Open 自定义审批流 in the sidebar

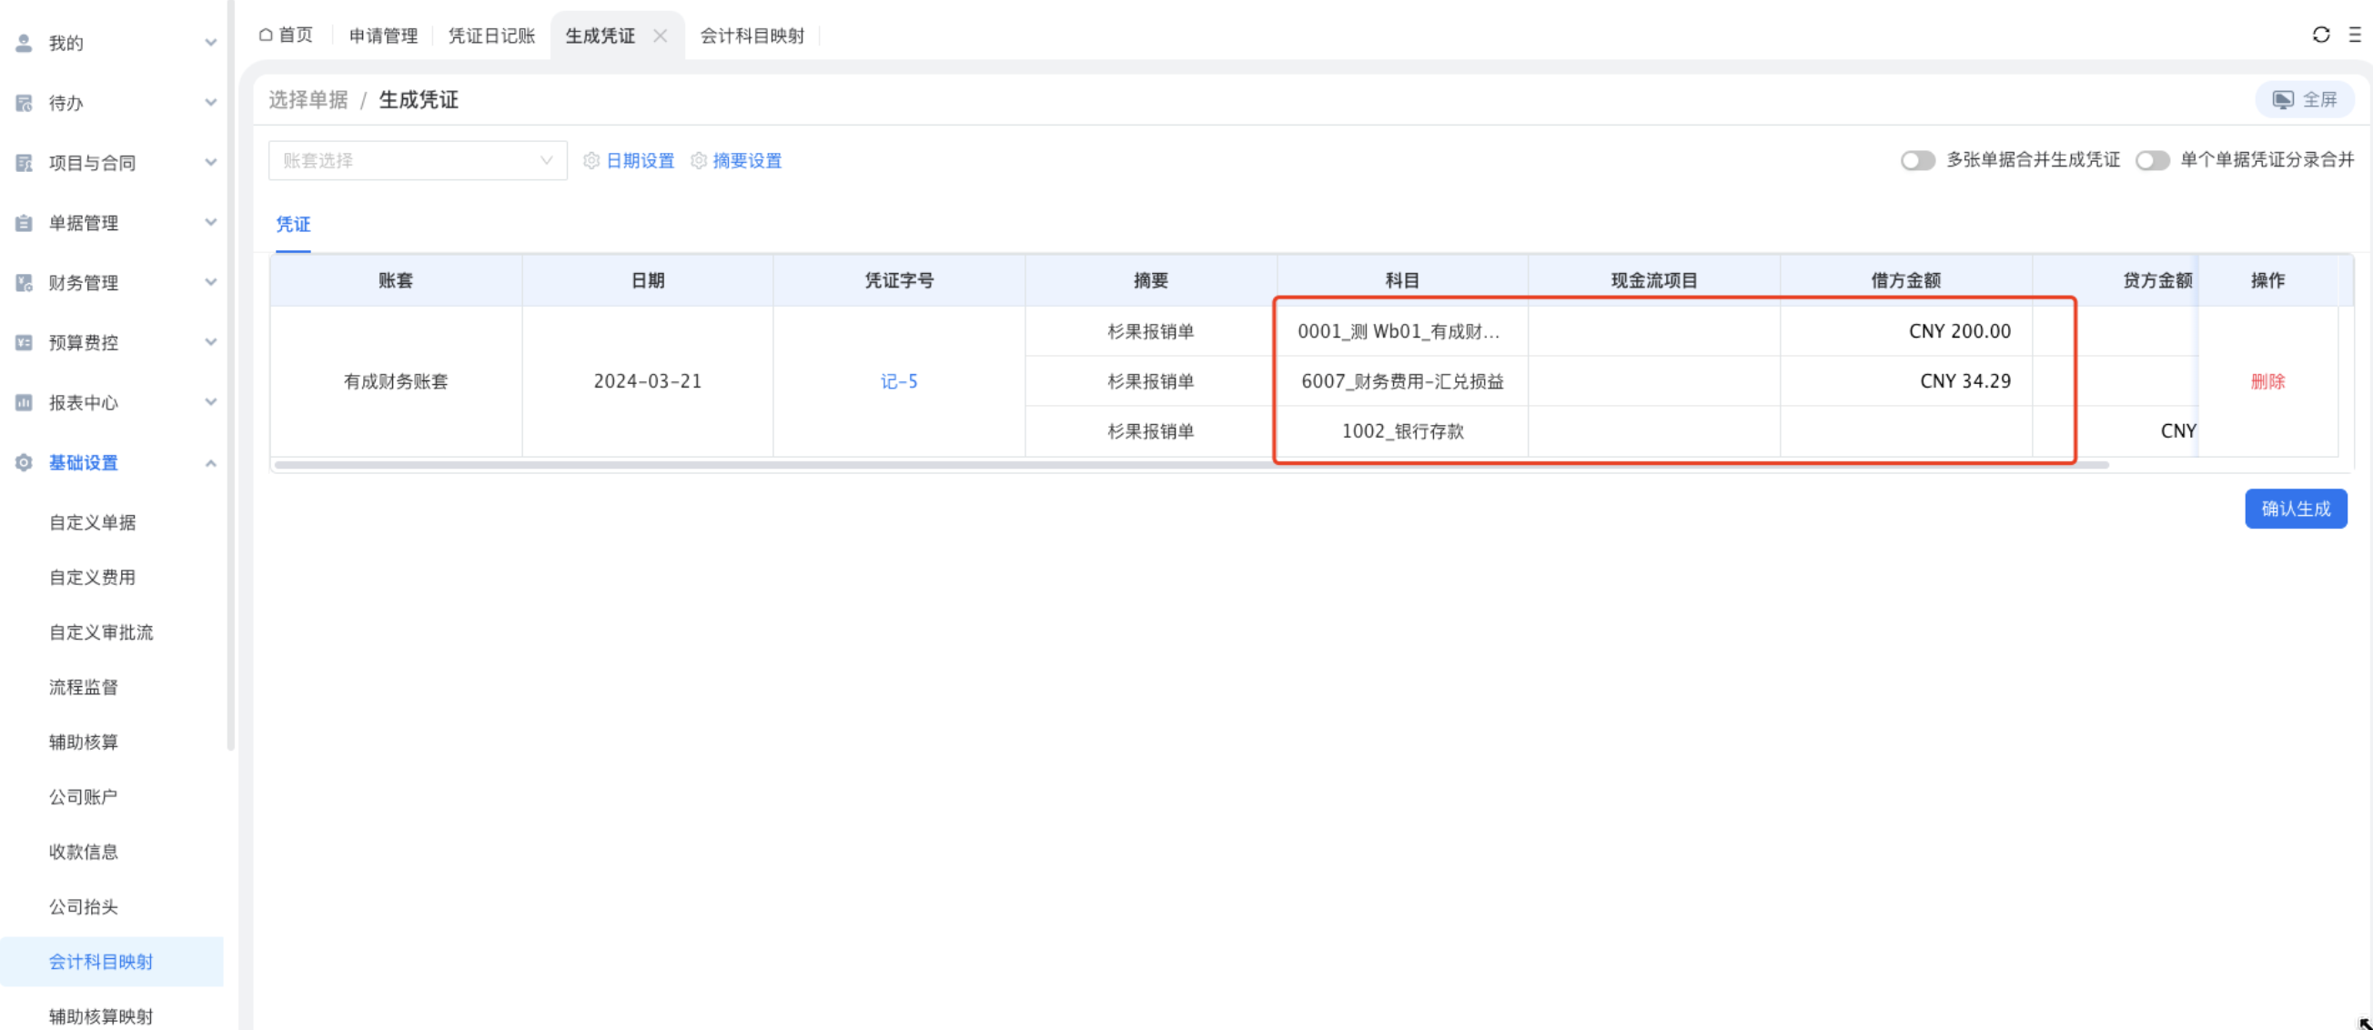(101, 632)
